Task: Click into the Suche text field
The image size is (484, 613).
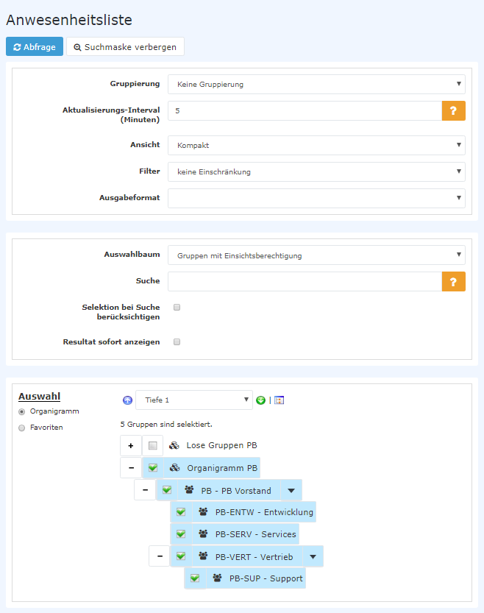Action: [305, 281]
